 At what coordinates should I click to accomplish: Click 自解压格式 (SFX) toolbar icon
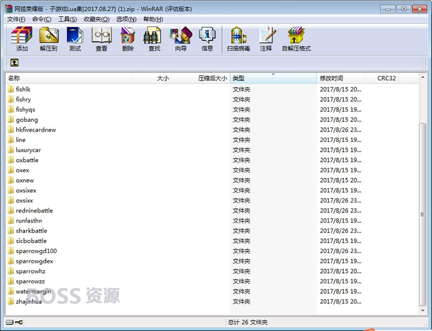pos(296,35)
